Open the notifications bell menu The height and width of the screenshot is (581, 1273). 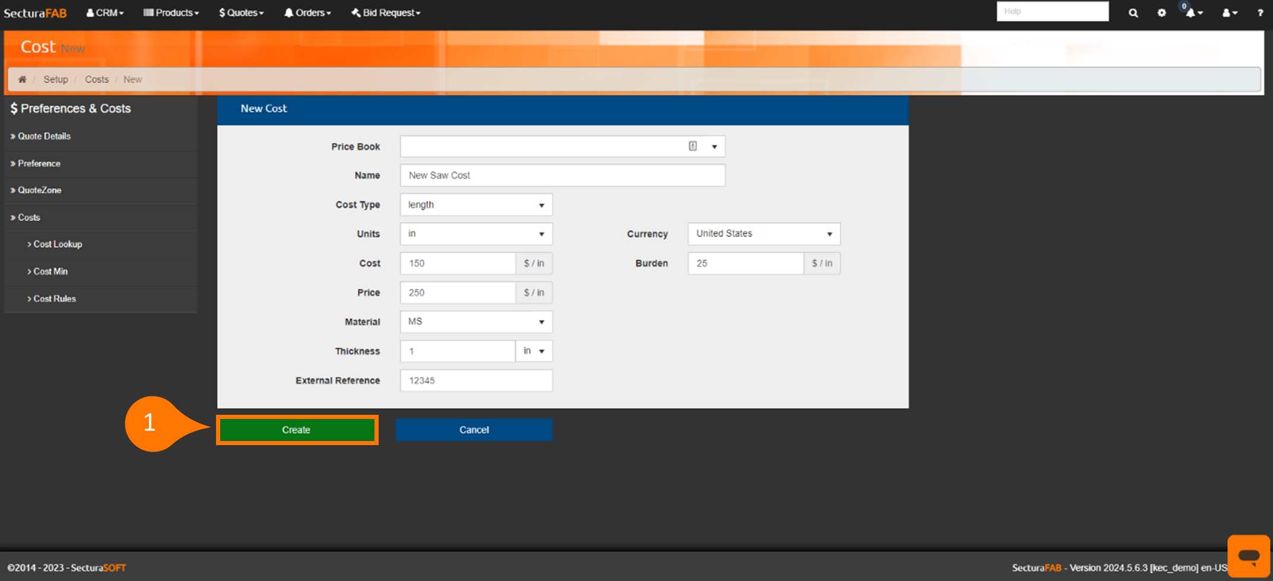[x=1193, y=12]
